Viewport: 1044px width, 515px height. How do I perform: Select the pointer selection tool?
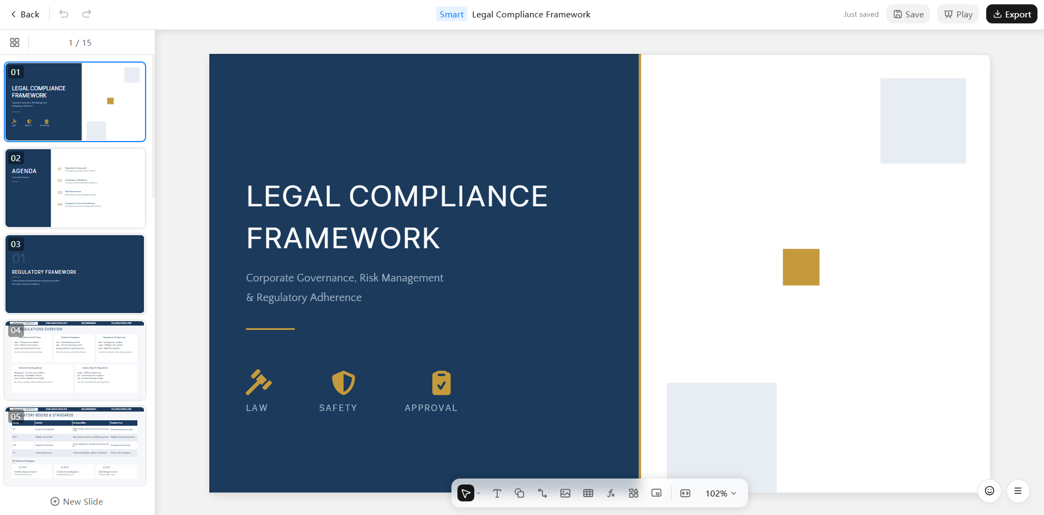coord(466,493)
